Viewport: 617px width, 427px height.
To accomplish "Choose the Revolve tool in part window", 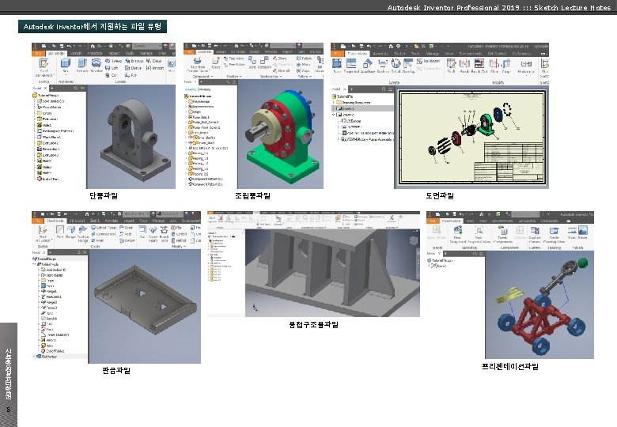I will click(x=97, y=66).
